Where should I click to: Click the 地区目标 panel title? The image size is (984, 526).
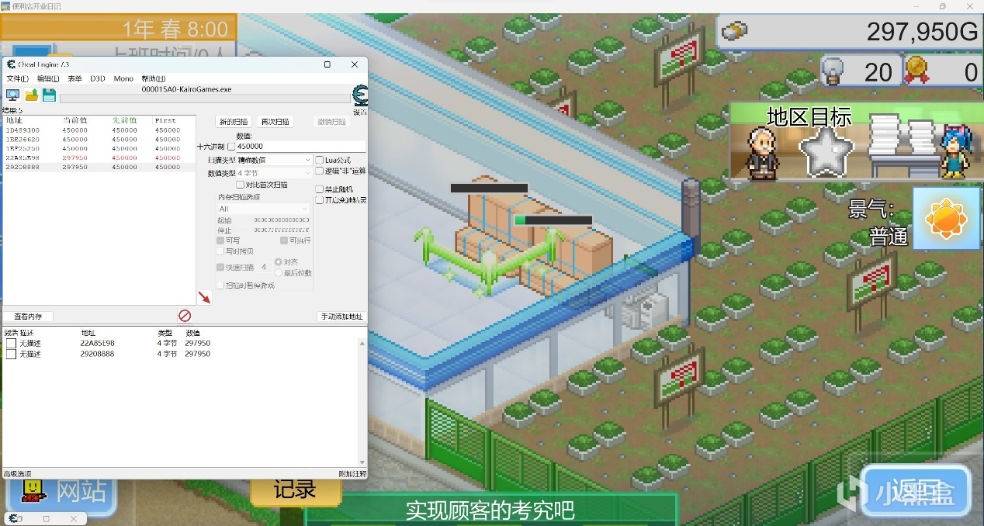point(809,116)
